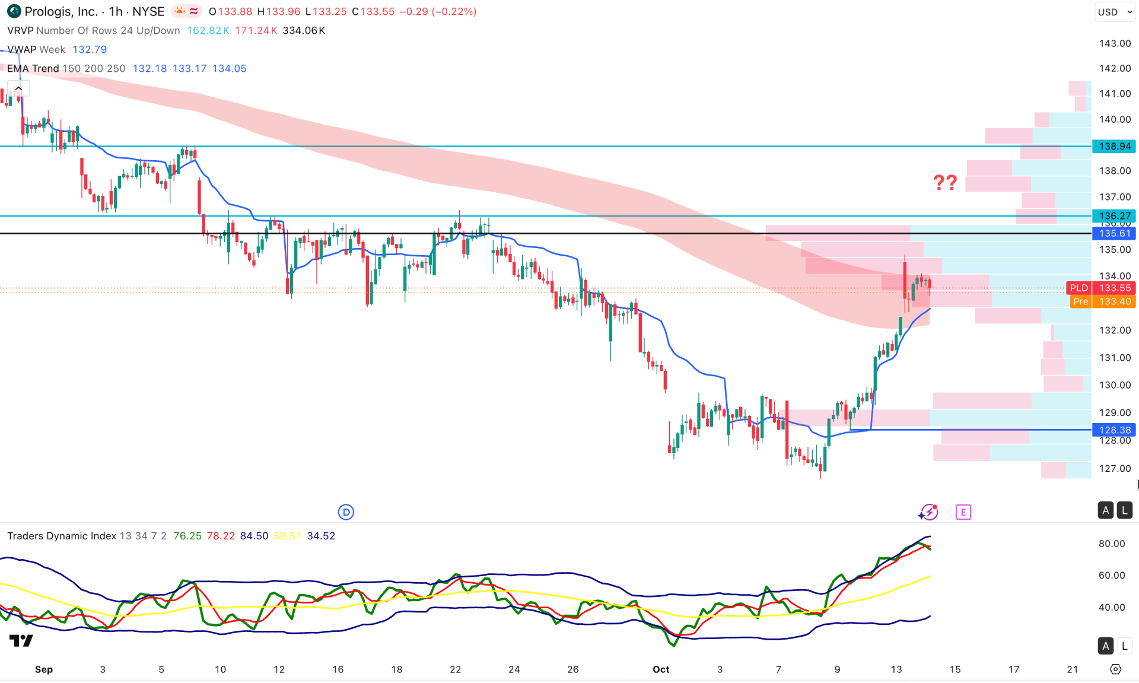This screenshot has width=1139, height=683.
Task: Select the VRVP indicator legend
Action: tap(94, 30)
